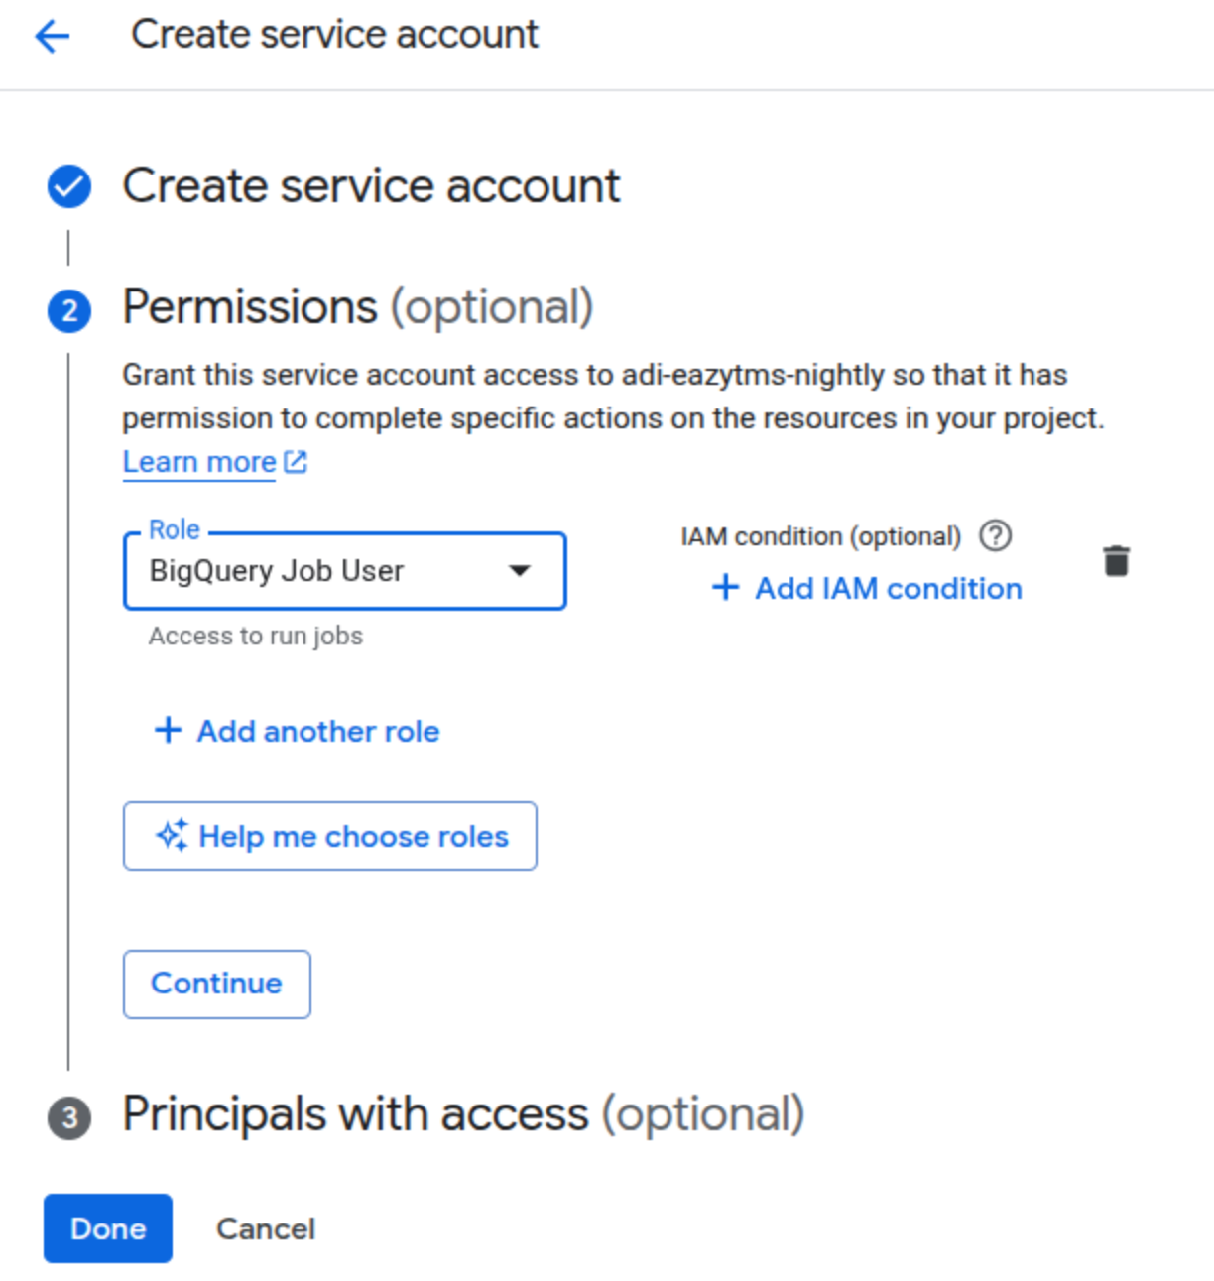Click the sparkle icon in Help me choose roles
Viewport: 1214px width, 1281px height.
tap(172, 836)
